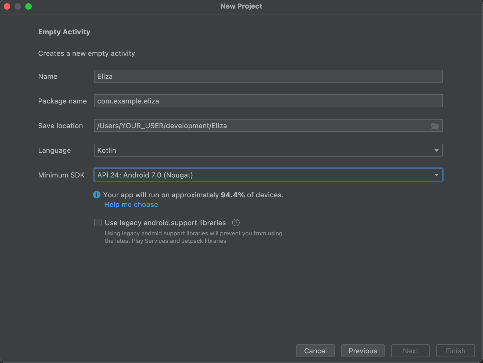Viewport: 483px width, 363px height.
Task: Click the help question mark beside legacy libraries
Action: pyautogui.click(x=236, y=223)
